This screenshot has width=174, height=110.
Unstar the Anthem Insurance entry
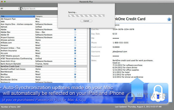click(75, 51)
